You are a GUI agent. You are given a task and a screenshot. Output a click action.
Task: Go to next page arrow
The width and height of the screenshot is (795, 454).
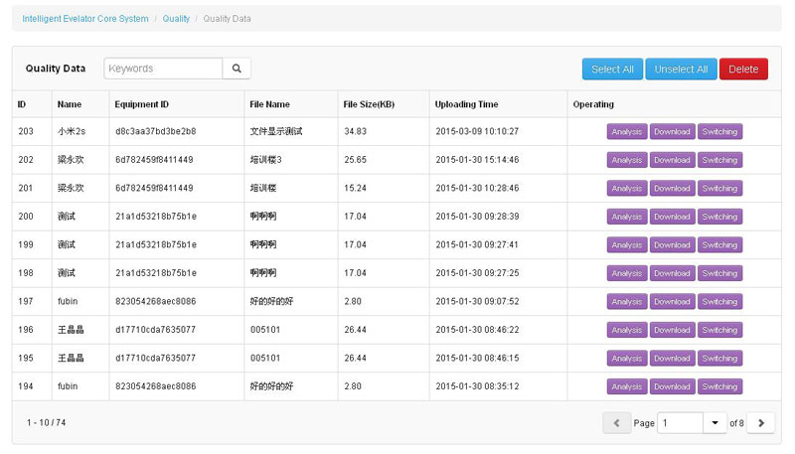point(760,422)
